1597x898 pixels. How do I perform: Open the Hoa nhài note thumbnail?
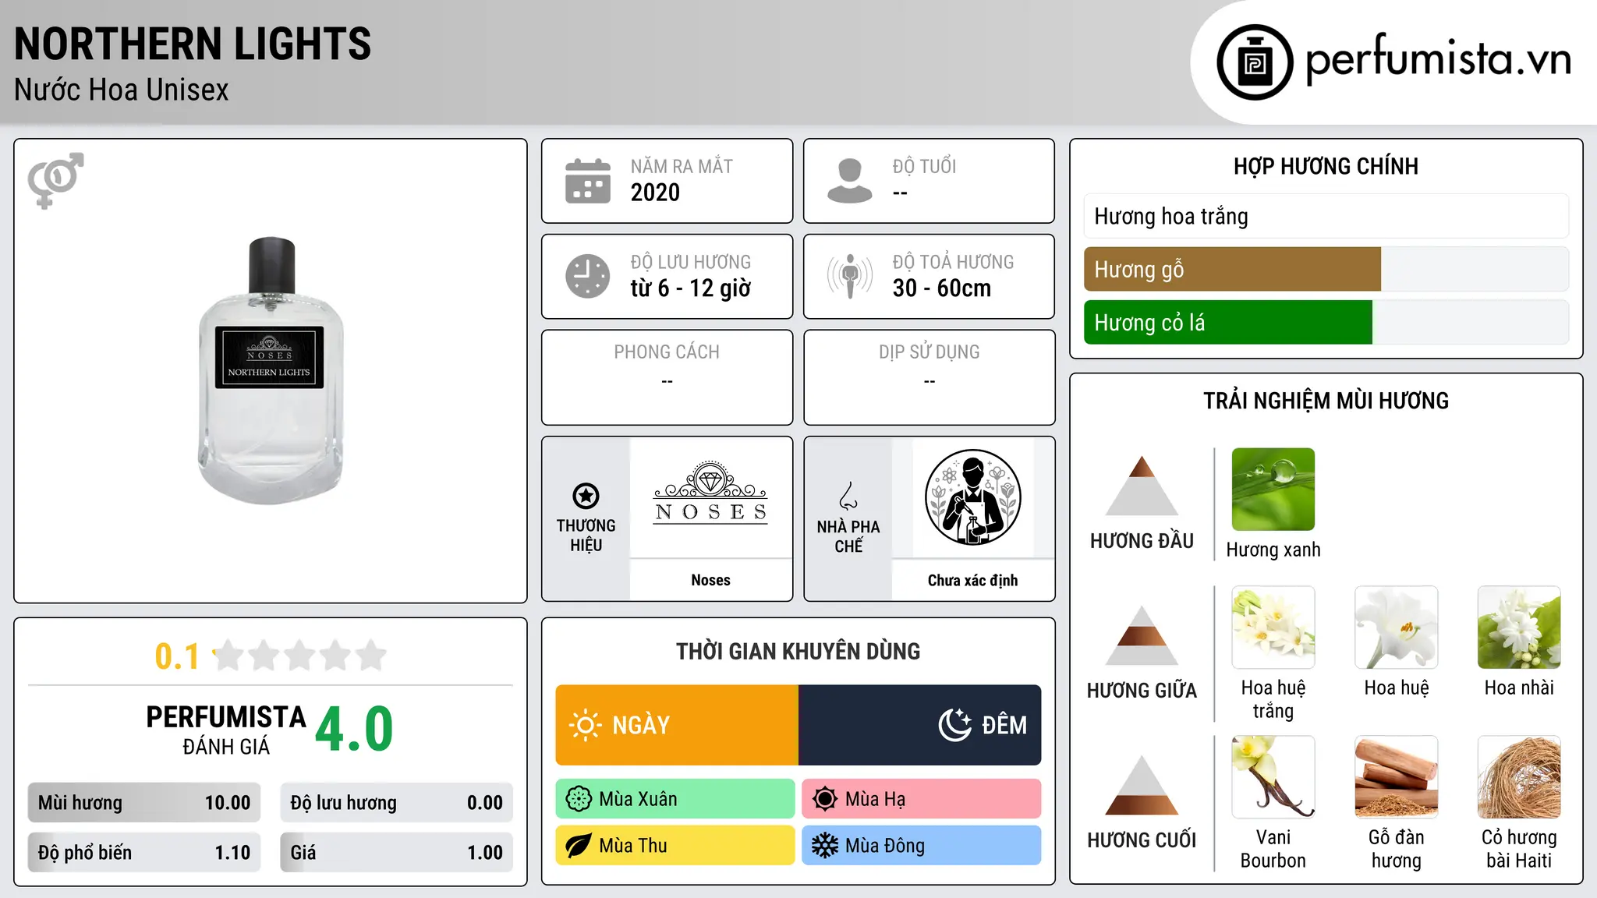pos(1519,628)
